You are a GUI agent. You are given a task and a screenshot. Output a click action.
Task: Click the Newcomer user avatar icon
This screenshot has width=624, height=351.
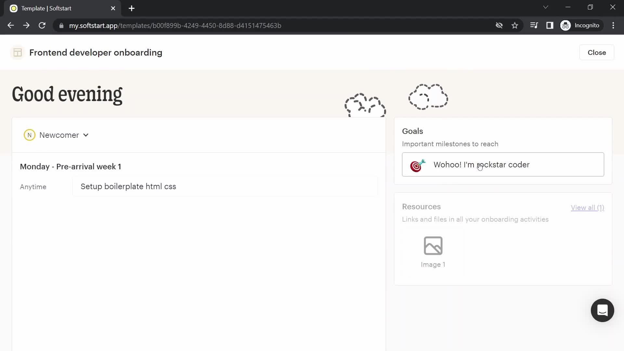coord(29,135)
